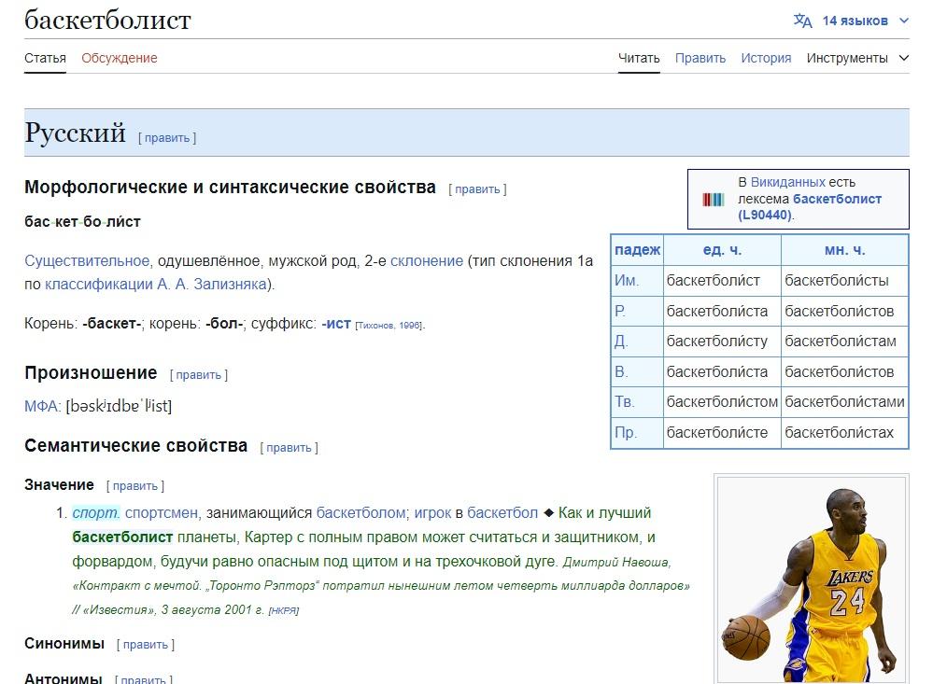Image resolution: width=933 pixels, height=684 pixels.
Task: Expand the 14 языков language dropdown
Action: [855, 21]
